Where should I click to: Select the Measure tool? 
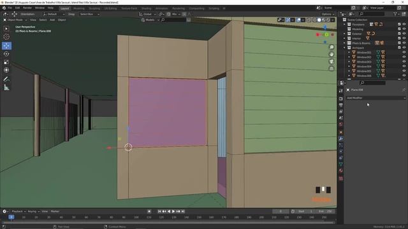pos(6,88)
